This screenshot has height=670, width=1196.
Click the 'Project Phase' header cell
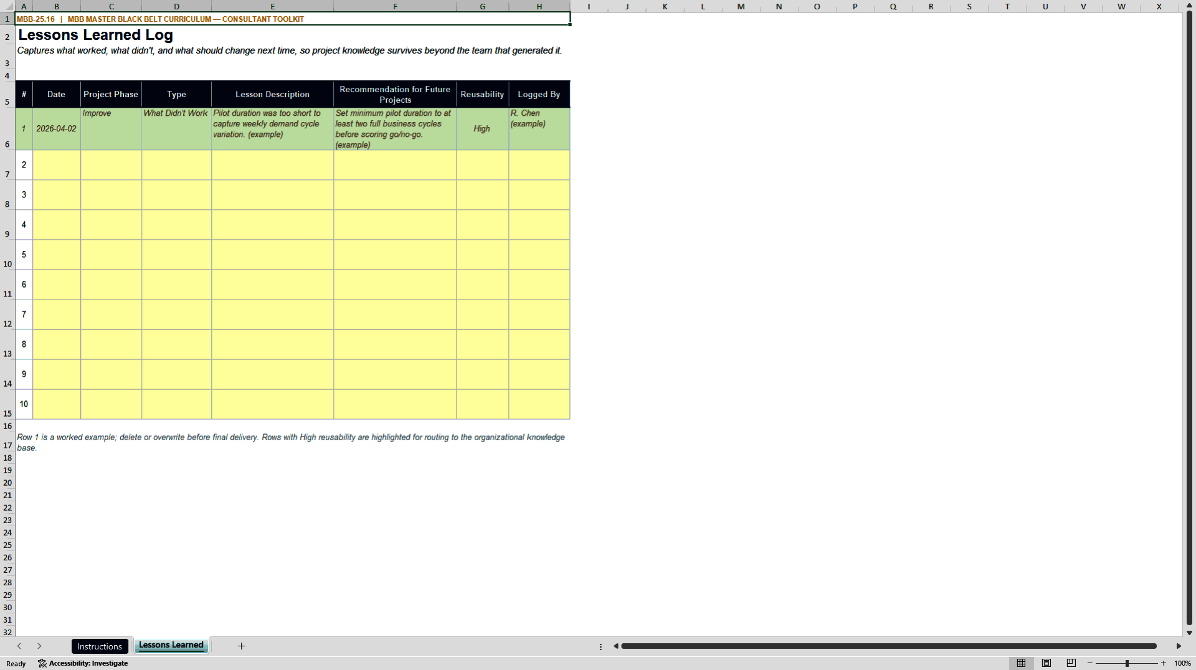pos(111,95)
